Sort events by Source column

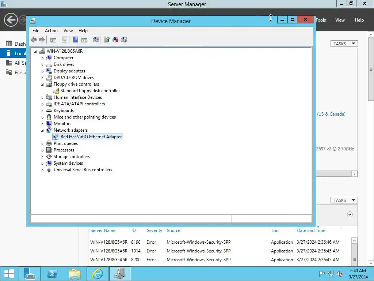pyautogui.click(x=173, y=231)
